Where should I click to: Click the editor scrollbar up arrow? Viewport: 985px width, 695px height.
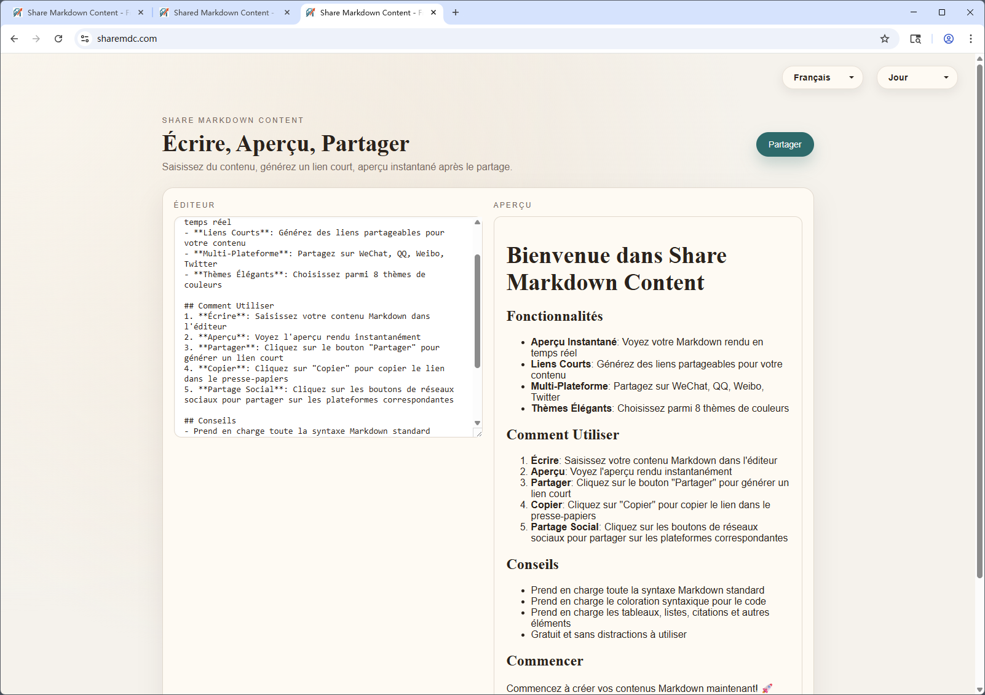tap(477, 222)
